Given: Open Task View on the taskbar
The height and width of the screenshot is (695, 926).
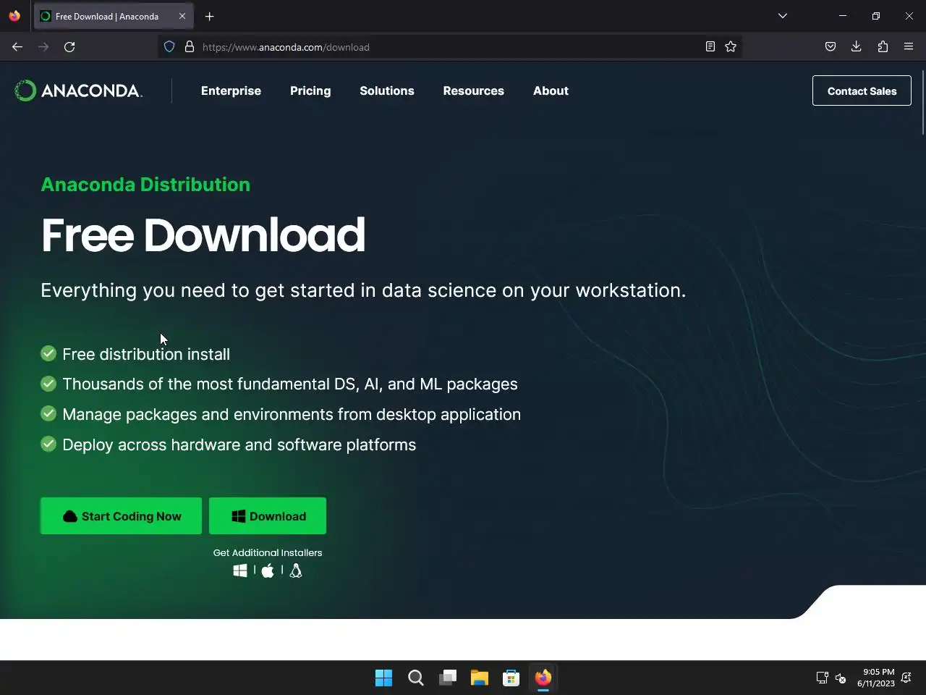Looking at the screenshot, I should point(448,678).
